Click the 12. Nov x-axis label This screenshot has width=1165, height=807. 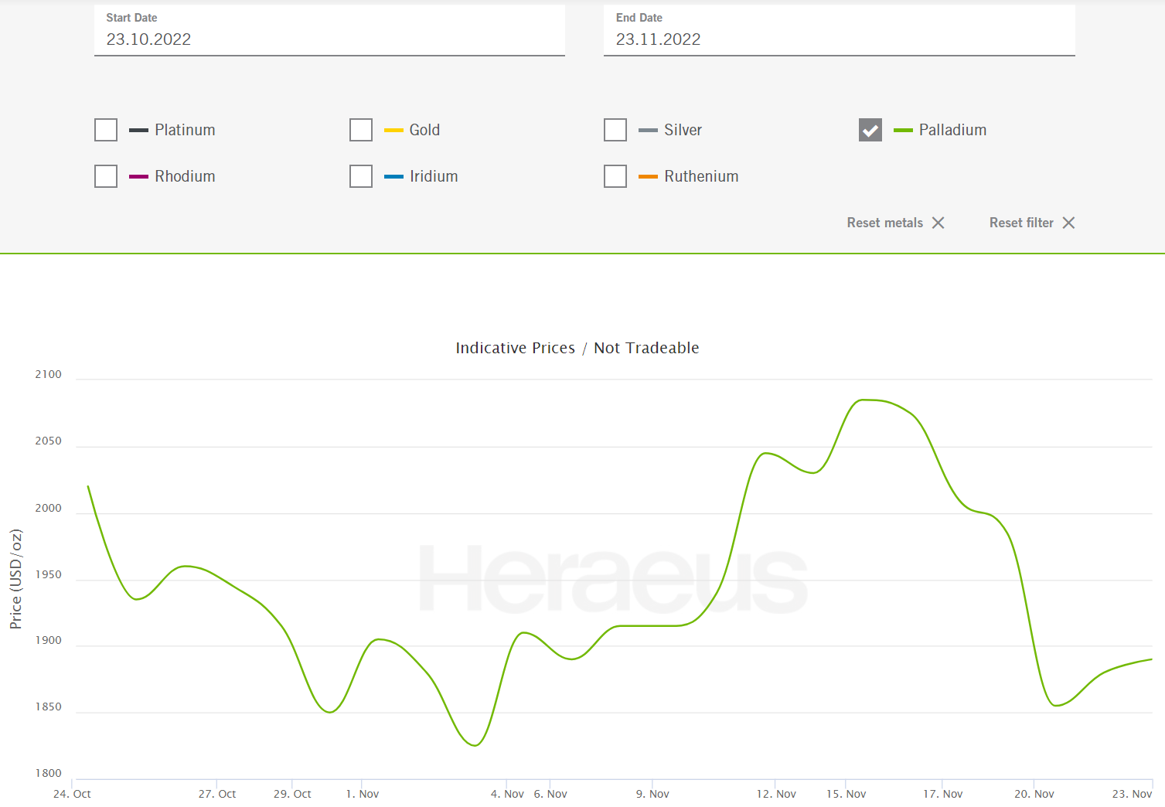tap(776, 794)
